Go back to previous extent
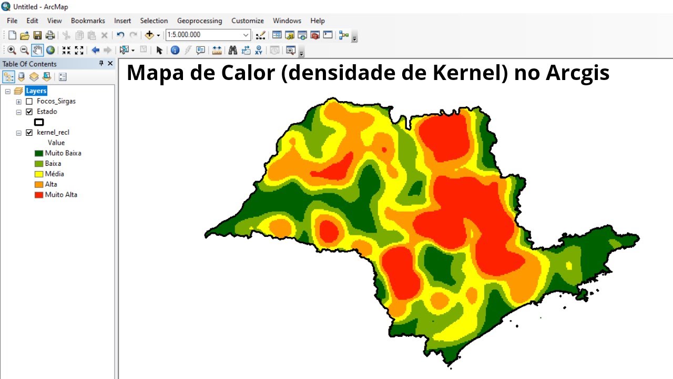Screen dimensions: 673x379 tap(95, 50)
